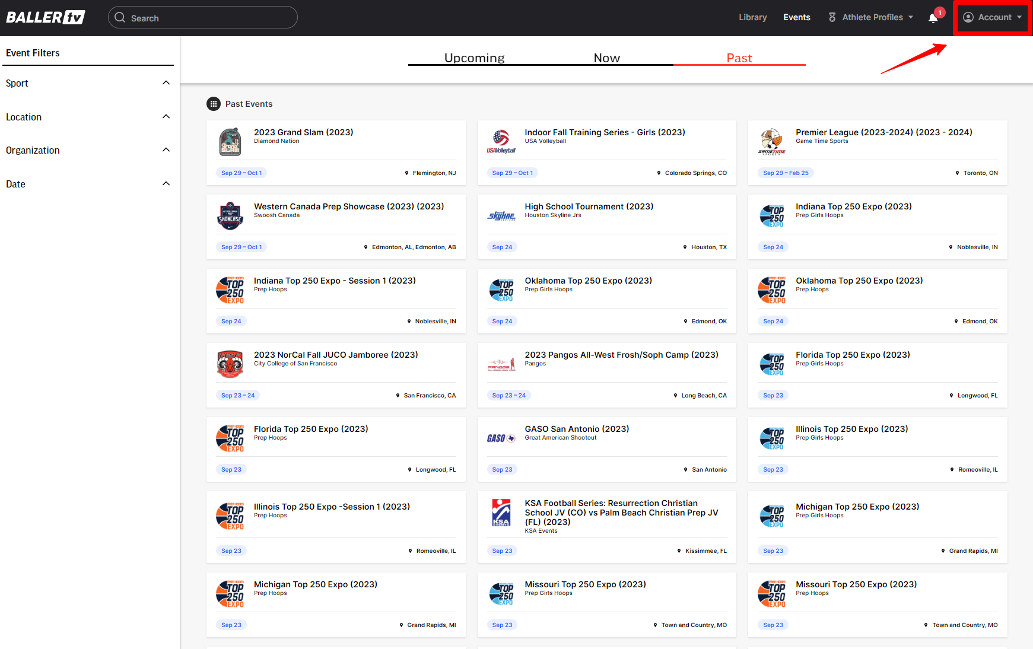Go to Events in navigation
The image size is (1033, 649).
coord(797,17)
